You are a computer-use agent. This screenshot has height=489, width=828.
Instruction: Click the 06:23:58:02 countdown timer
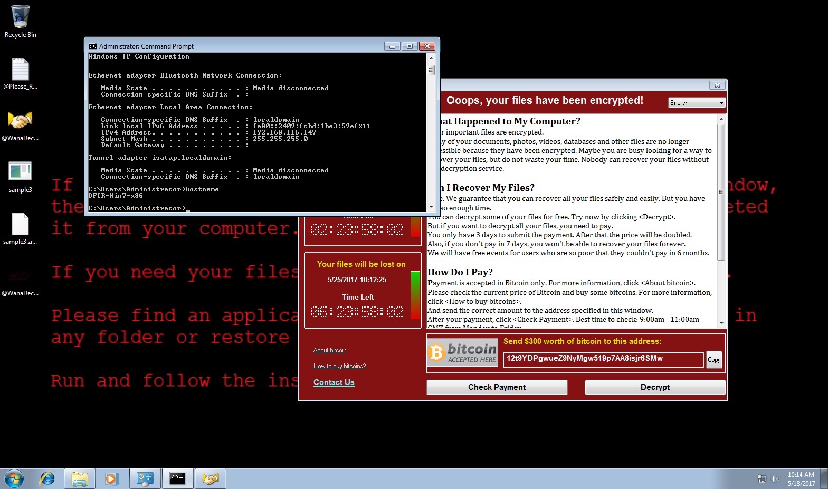(x=357, y=312)
